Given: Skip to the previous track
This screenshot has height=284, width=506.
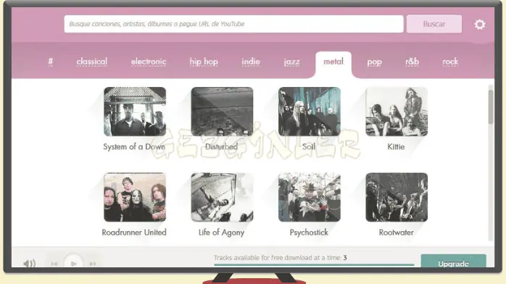Looking at the screenshot, I should tap(54, 264).
